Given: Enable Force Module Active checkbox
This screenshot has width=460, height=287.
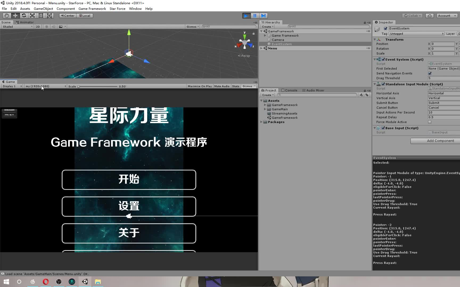Looking at the screenshot, I should (430, 122).
